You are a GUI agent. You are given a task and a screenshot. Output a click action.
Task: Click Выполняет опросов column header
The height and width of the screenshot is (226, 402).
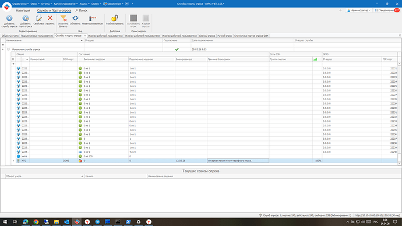click(x=105, y=59)
